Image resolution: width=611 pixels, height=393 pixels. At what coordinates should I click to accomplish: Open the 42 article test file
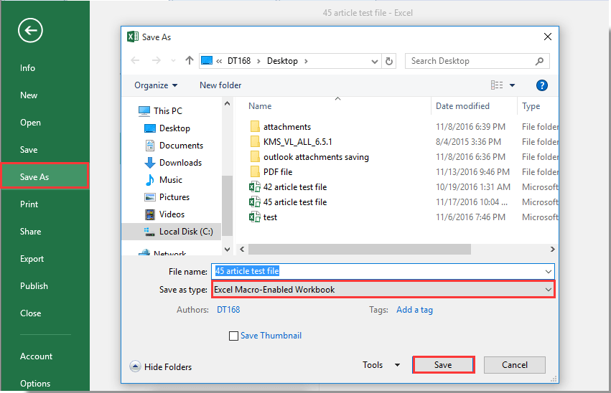click(x=294, y=187)
